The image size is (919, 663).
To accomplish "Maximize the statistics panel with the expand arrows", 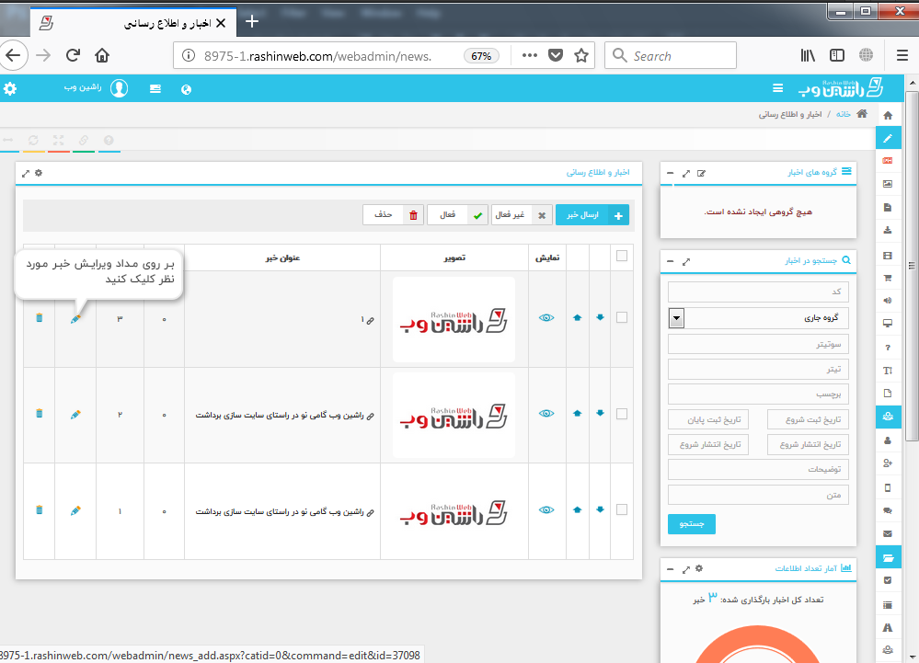I will tap(686, 568).
